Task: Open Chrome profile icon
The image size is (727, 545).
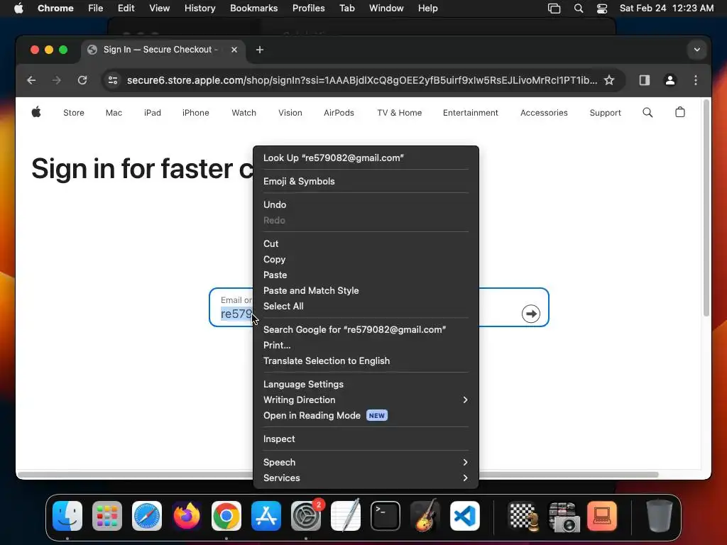Action: point(670,80)
